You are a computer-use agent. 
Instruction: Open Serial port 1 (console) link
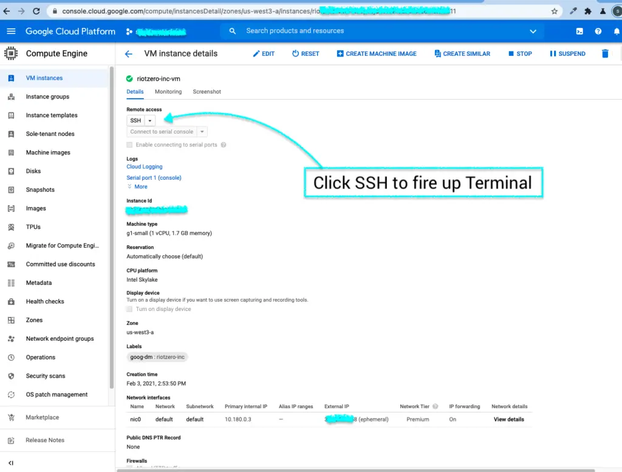[154, 178]
